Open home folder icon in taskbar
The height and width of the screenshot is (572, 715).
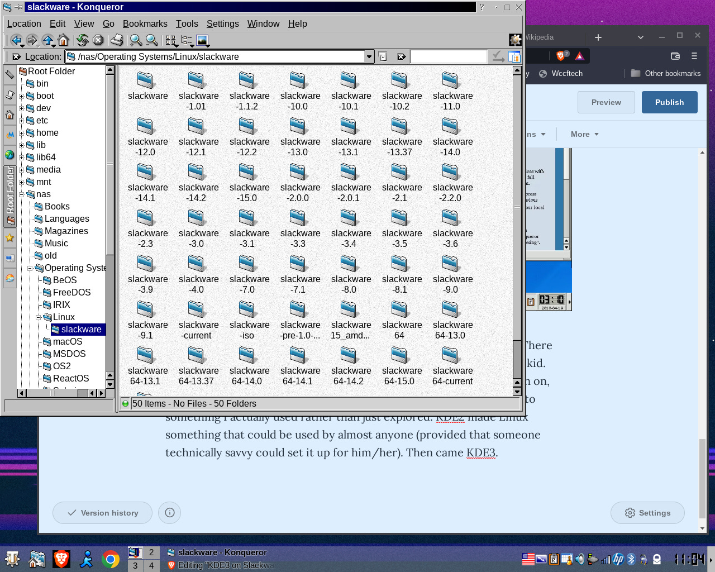(37, 559)
